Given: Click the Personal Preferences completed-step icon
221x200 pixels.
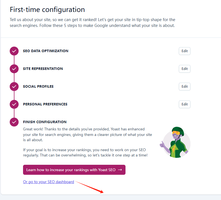Looking at the screenshot, I should coord(14,104).
